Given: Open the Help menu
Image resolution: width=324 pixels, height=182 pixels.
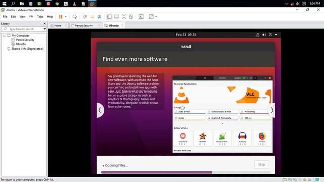Looking at the screenshot, I should (50, 17).
